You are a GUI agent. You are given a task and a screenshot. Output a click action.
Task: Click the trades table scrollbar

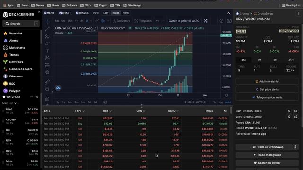pyautogui.click(x=231, y=110)
